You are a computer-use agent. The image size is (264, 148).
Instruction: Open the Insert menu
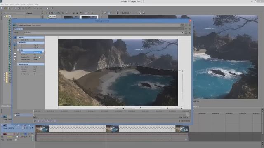[x=17, y=5]
